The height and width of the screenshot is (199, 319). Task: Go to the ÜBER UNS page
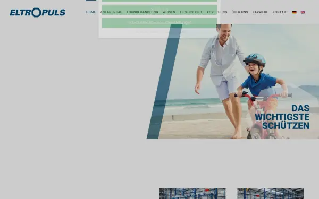(240, 12)
